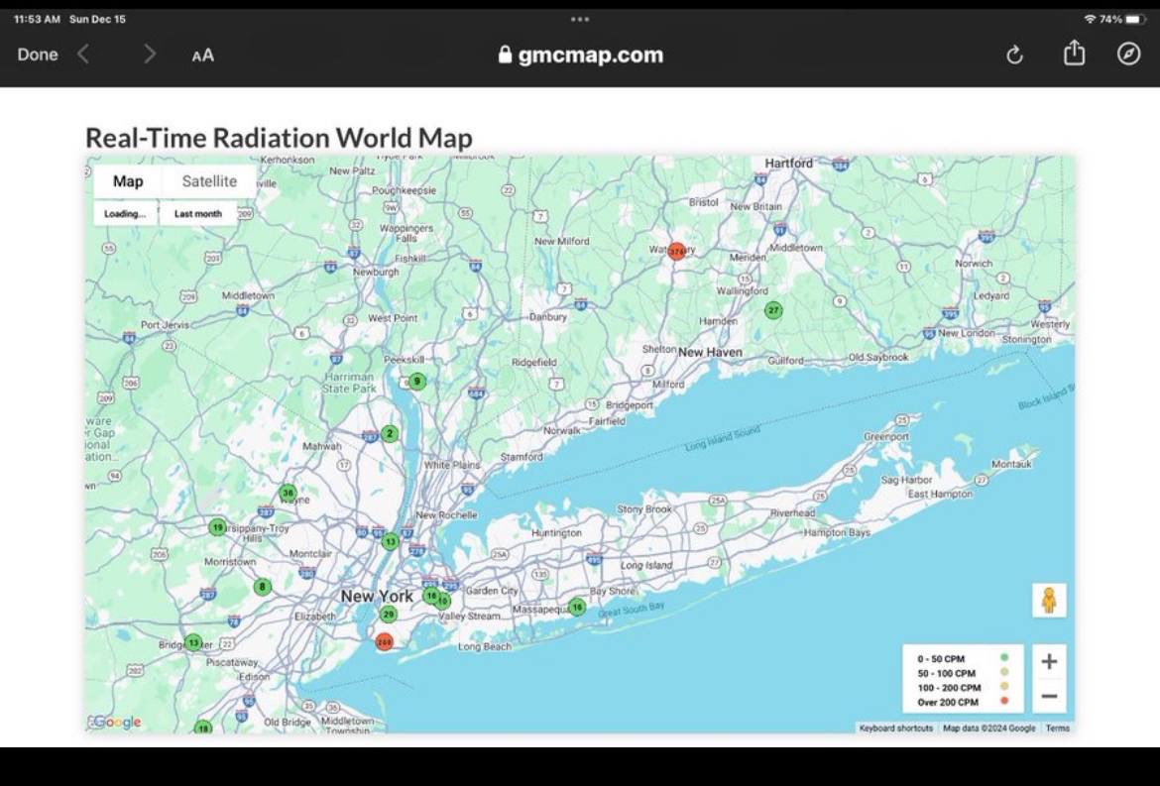Screen dimensions: 1160x786
Task: Select the green marker labeled 27 near Hamden
Action: point(773,310)
